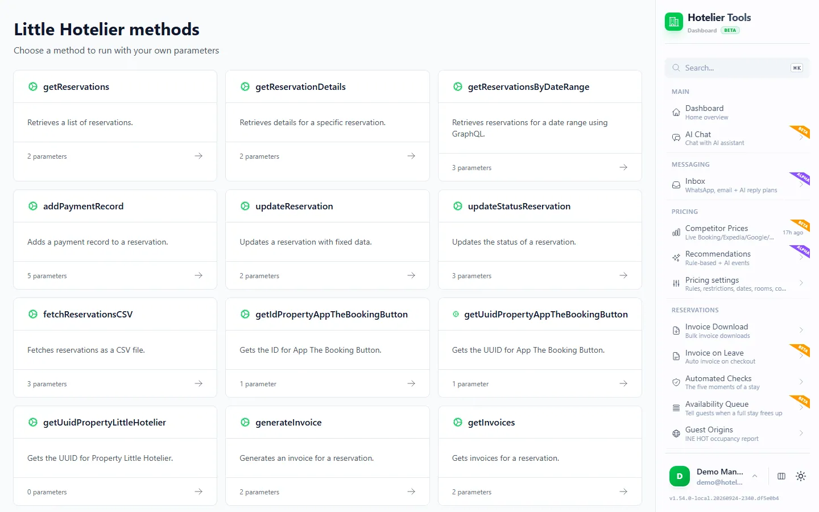Open getUuidPropertyLittleHotelier card arrow

[x=198, y=492]
